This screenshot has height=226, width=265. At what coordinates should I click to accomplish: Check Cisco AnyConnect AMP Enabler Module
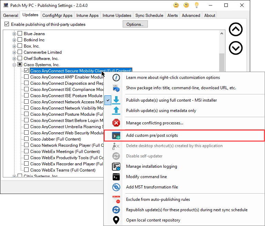pos(26,77)
